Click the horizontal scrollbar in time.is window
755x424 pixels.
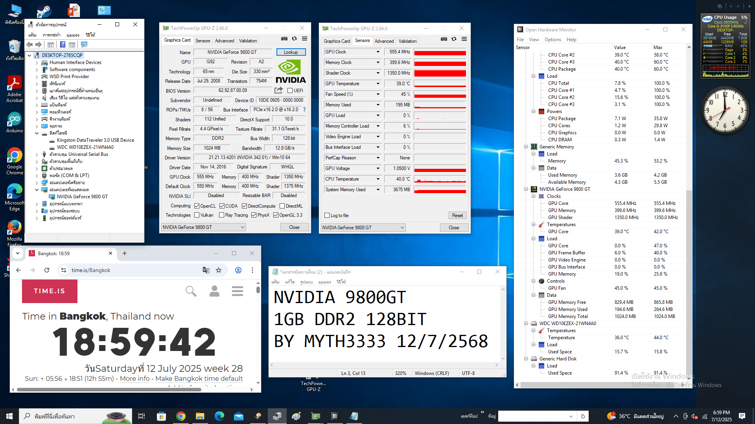[x=109, y=390]
